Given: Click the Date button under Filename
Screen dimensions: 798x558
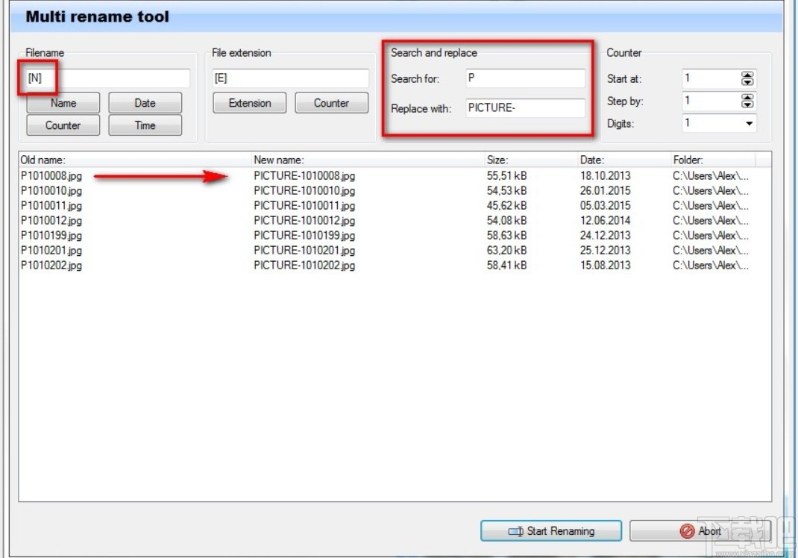Looking at the screenshot, I should tap(145, 103).
